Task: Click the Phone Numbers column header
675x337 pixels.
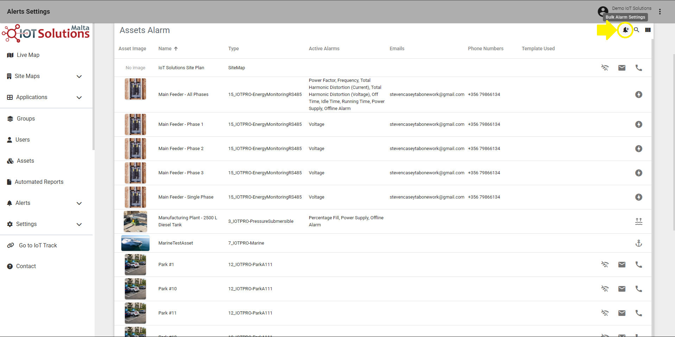Action: 485,48
